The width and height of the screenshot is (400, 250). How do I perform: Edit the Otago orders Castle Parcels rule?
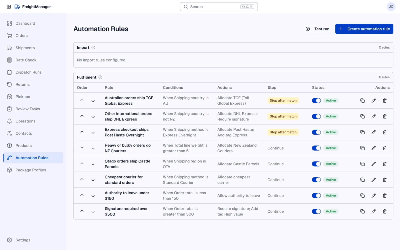click(x=373, y=164)
